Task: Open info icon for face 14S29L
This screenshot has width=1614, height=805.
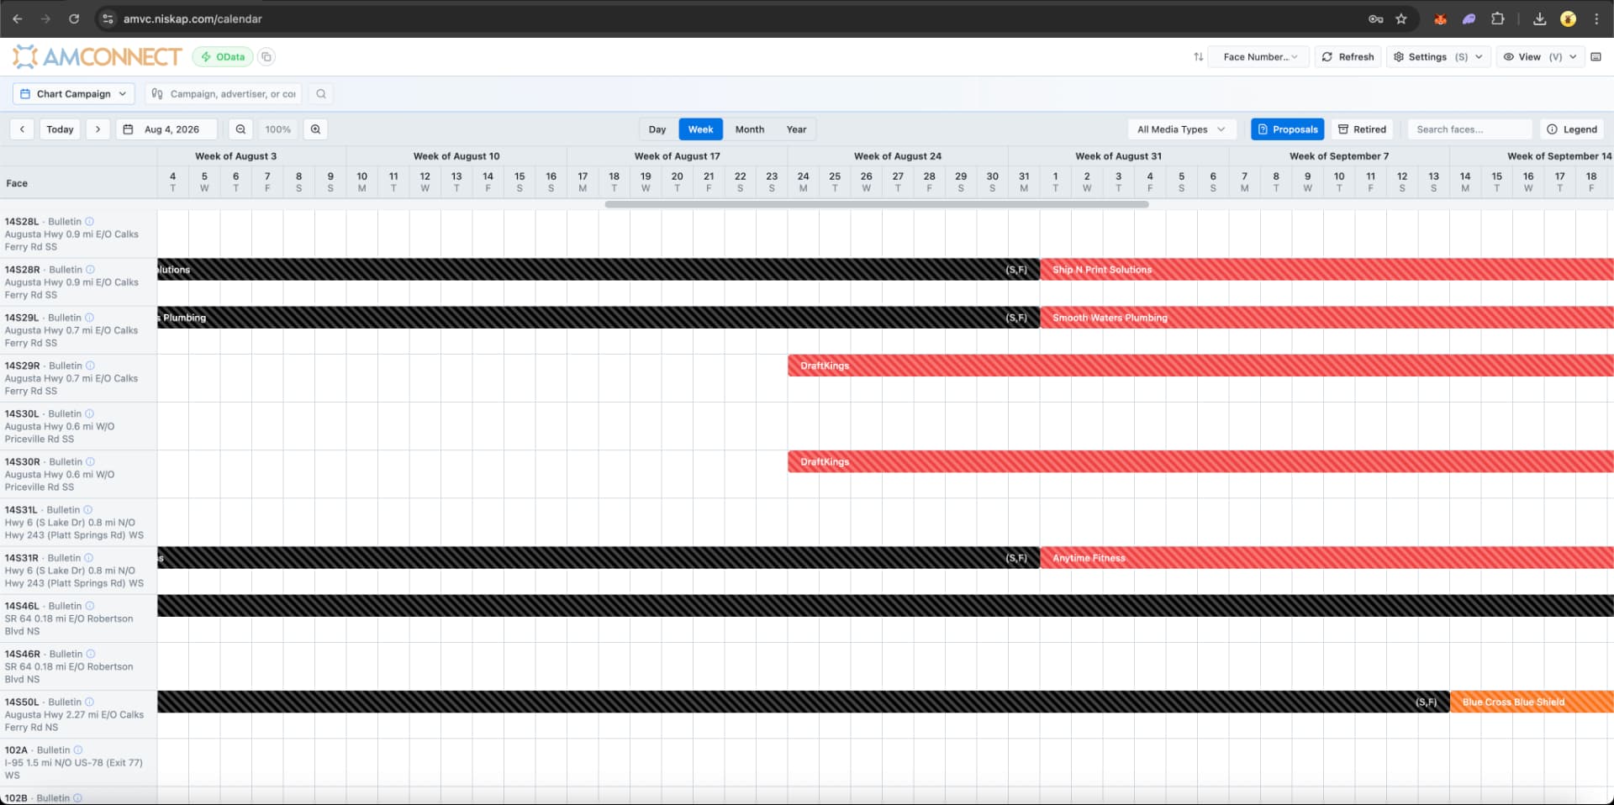Action: (89, 318)
